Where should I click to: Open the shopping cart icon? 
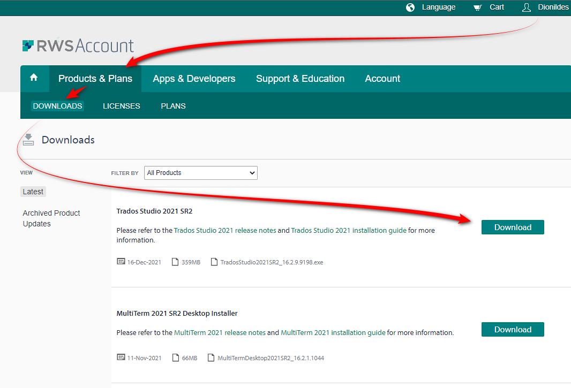click(x=477, y=7)
